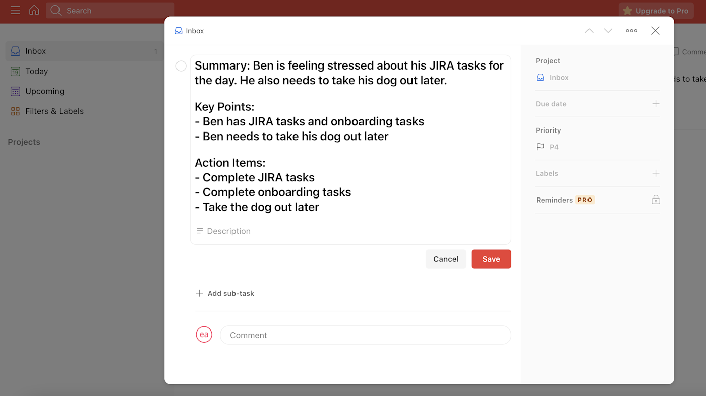This screenshot has height=396, width=706.
Task: Click the Filters & Labels grid icon
Action: (16, 111)
